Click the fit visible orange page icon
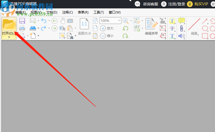The height and width of the screenshot is (132, 215). 95,36
